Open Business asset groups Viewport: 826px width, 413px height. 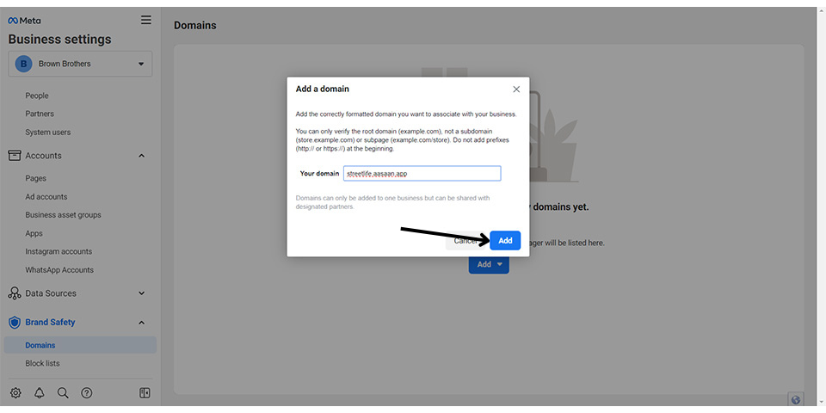(x=63, y=215)
